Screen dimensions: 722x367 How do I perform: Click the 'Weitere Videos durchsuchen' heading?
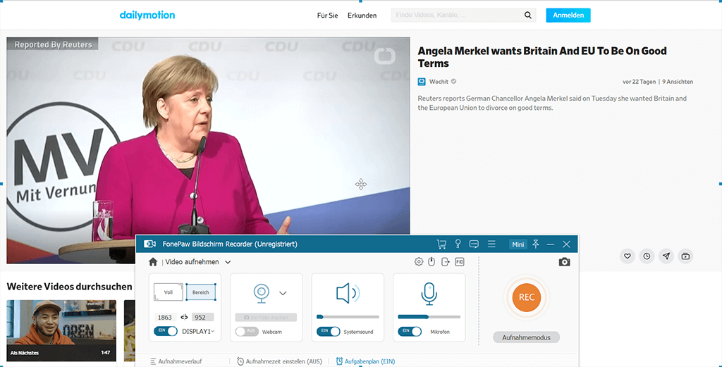(70, 287)
